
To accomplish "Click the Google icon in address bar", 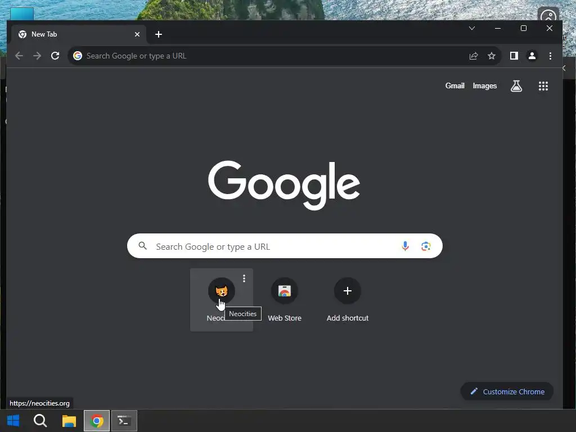I will pyautogui.click(x=78, y=56).
